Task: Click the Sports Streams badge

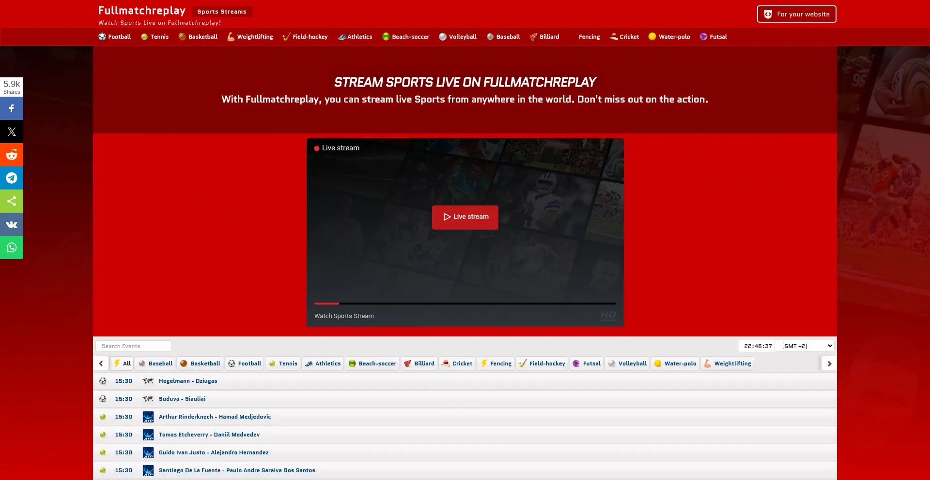Action: pos(222,12)
